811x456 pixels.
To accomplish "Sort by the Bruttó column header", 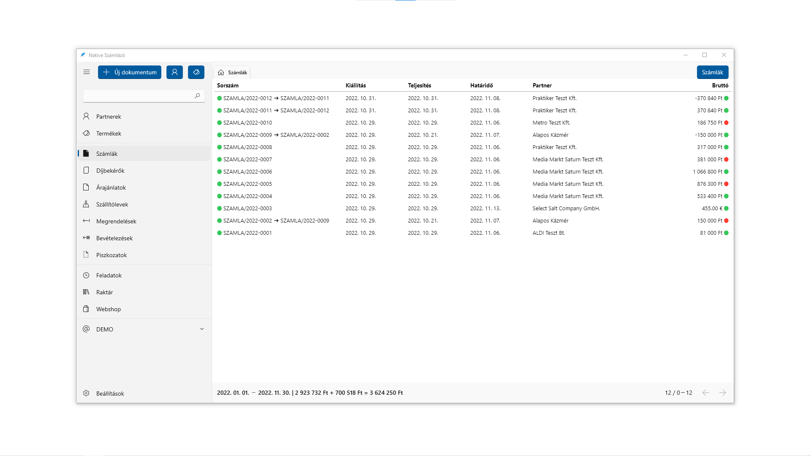I will pyautogui.click(x=720, y=85).
